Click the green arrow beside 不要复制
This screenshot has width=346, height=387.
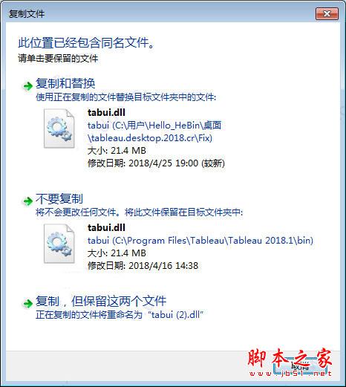coord(27,201)
